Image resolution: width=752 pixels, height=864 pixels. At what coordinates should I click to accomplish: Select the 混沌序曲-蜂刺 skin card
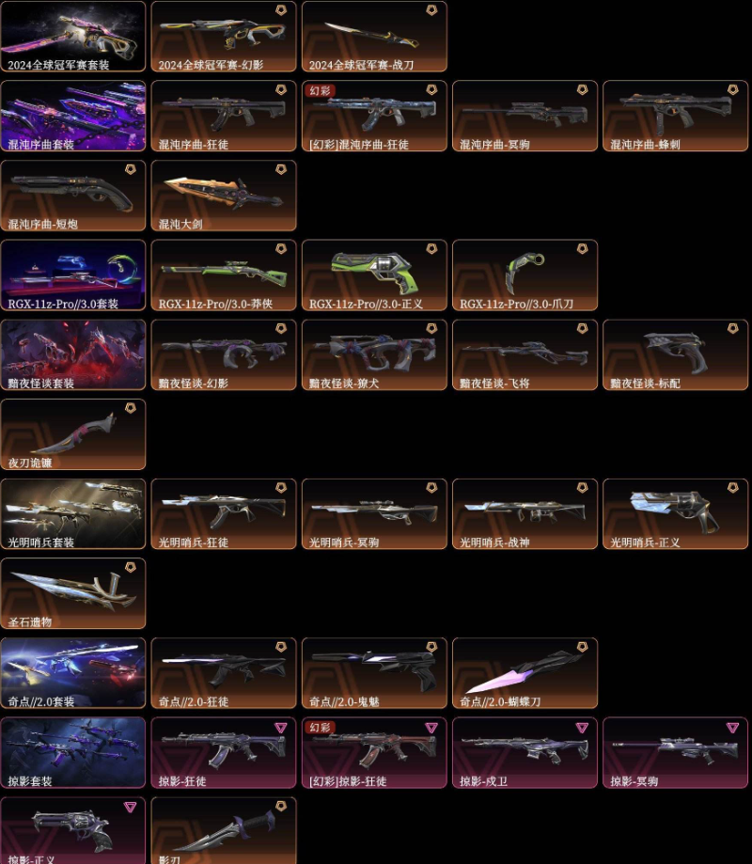pos(675,116)
